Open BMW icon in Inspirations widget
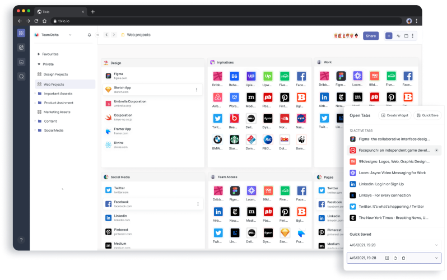This screenshot has width=447, height=280. pos(217,139)
